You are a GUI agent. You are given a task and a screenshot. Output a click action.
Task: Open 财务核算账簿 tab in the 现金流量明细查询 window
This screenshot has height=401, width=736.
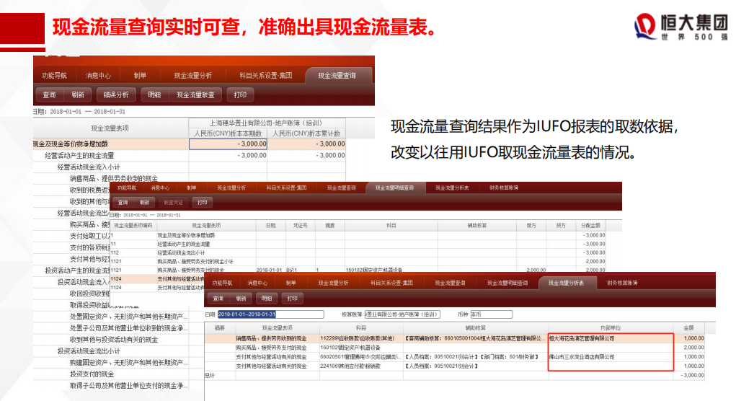click(504, 188)
